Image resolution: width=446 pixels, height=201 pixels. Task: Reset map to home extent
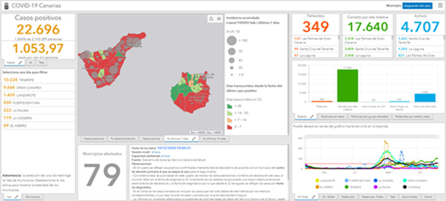(x=211, y=19)
